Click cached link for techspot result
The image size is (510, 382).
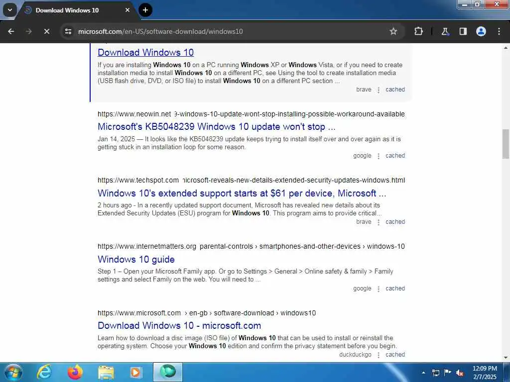tap(395, 222)
